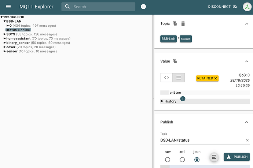The image size is (253, 168).
Task: Pause topic updates with the pause icon
Action: [143, 7]
